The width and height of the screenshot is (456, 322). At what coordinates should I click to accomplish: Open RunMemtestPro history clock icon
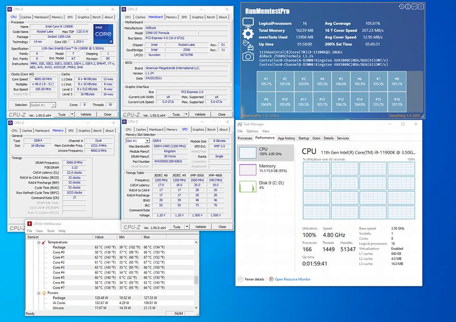pyautogui.click(x=401, y=6)
